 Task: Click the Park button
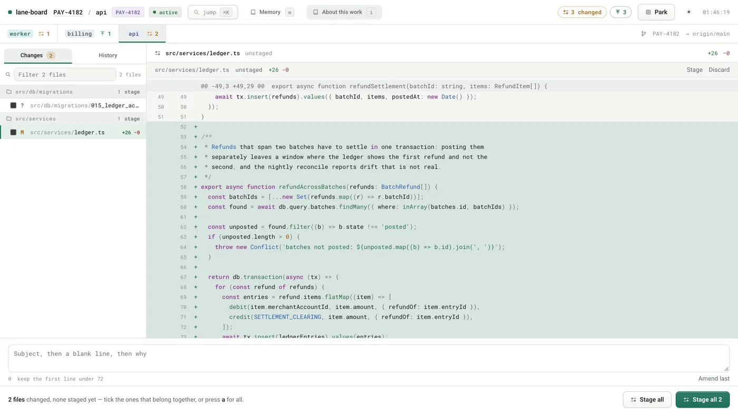[x=656, y=12]
